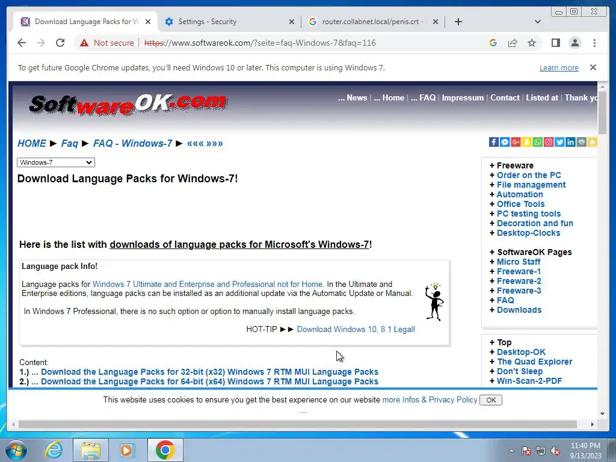This screenshot has height=462, width=616.
Task: Open Download Windows 10, 8.1 Legal link
Action: click(x=356, y=329)
